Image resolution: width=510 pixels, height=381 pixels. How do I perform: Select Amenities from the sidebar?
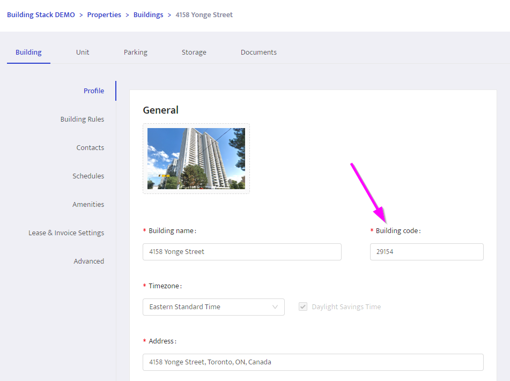point(88,205)
